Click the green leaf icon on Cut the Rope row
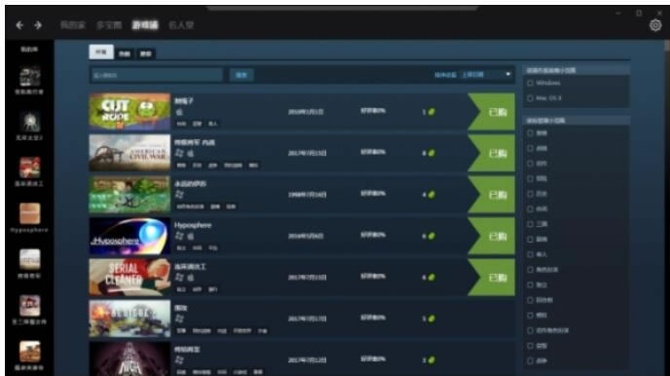 [x=431, y=112]
